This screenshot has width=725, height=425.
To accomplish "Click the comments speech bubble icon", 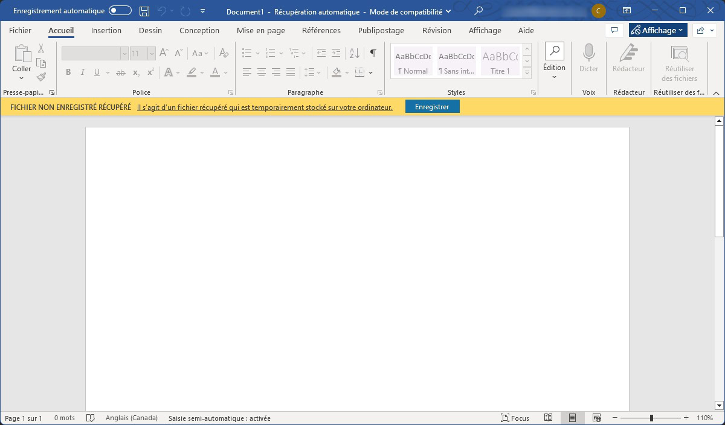I will (614, 30).
